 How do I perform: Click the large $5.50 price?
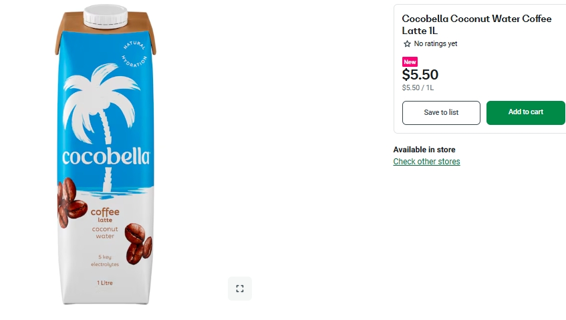(420, 75)
